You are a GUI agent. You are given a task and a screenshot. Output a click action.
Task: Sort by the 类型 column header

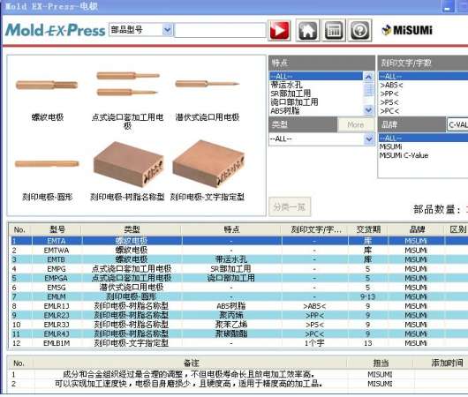132,229
